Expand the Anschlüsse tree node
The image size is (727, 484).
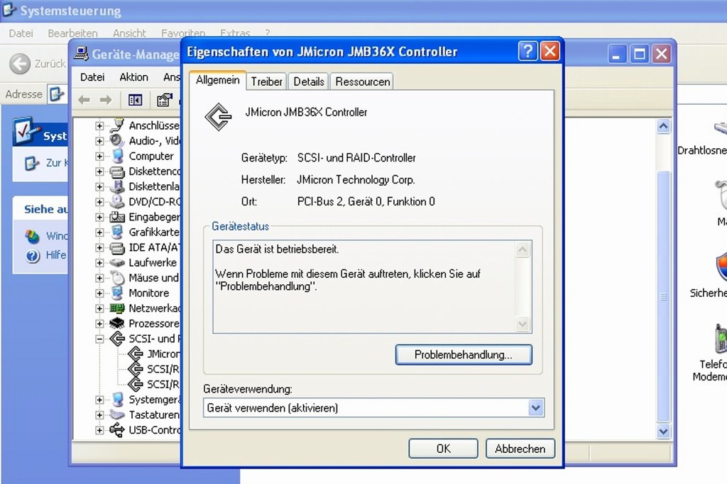pyautogui.click(x=99, y=125)
